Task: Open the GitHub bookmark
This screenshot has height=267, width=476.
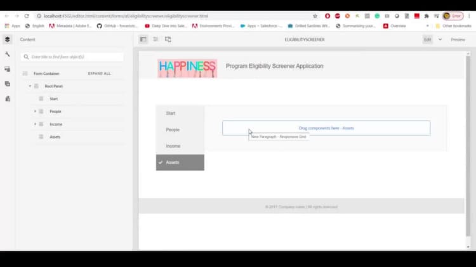Action: click(x=117, y=26)
